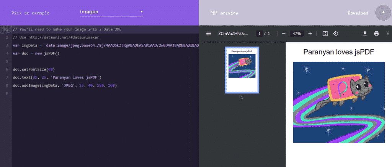Viewport: 392px width, 167px height.
Task: Click line number 9 in the editor gutter
Action: [x=7, y=93]
